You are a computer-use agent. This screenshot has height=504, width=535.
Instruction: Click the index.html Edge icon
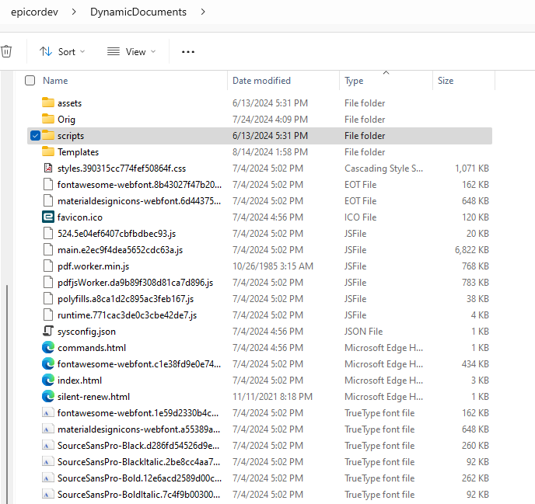pyautogui.click(x=48, y=380)
